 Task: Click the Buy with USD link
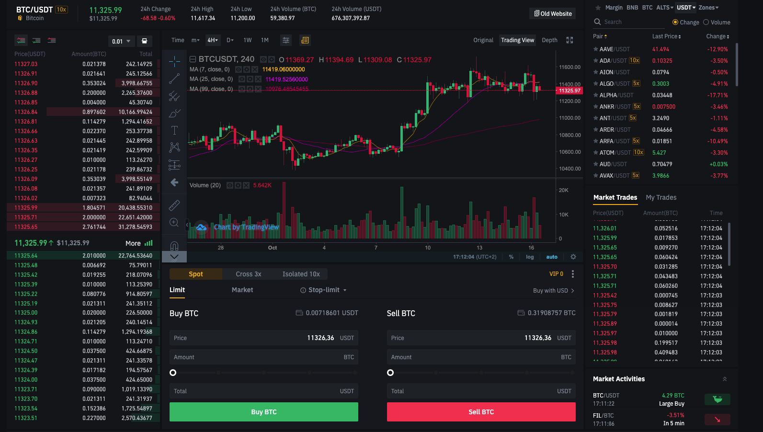[554, 291]
